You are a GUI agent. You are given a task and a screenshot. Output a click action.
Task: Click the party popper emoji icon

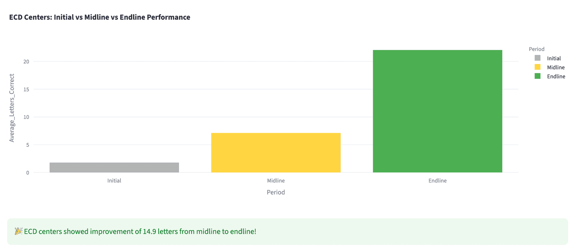point(19,231)
